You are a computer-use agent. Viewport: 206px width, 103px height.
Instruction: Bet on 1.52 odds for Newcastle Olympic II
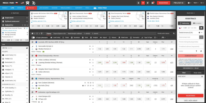100,49
